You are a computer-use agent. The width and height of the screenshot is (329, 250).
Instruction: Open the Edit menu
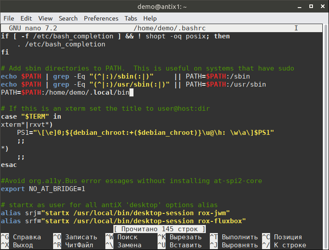tap(26, 18)
